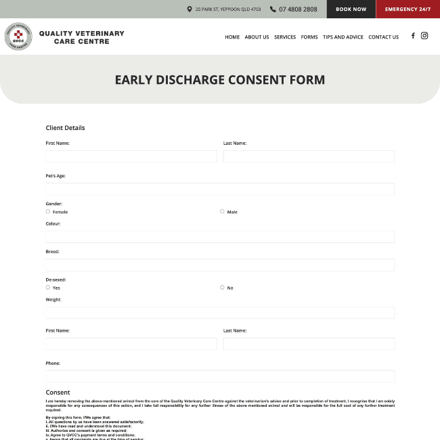440x440 pixels.
Task: Click the Colour input field
Action: 220,236
